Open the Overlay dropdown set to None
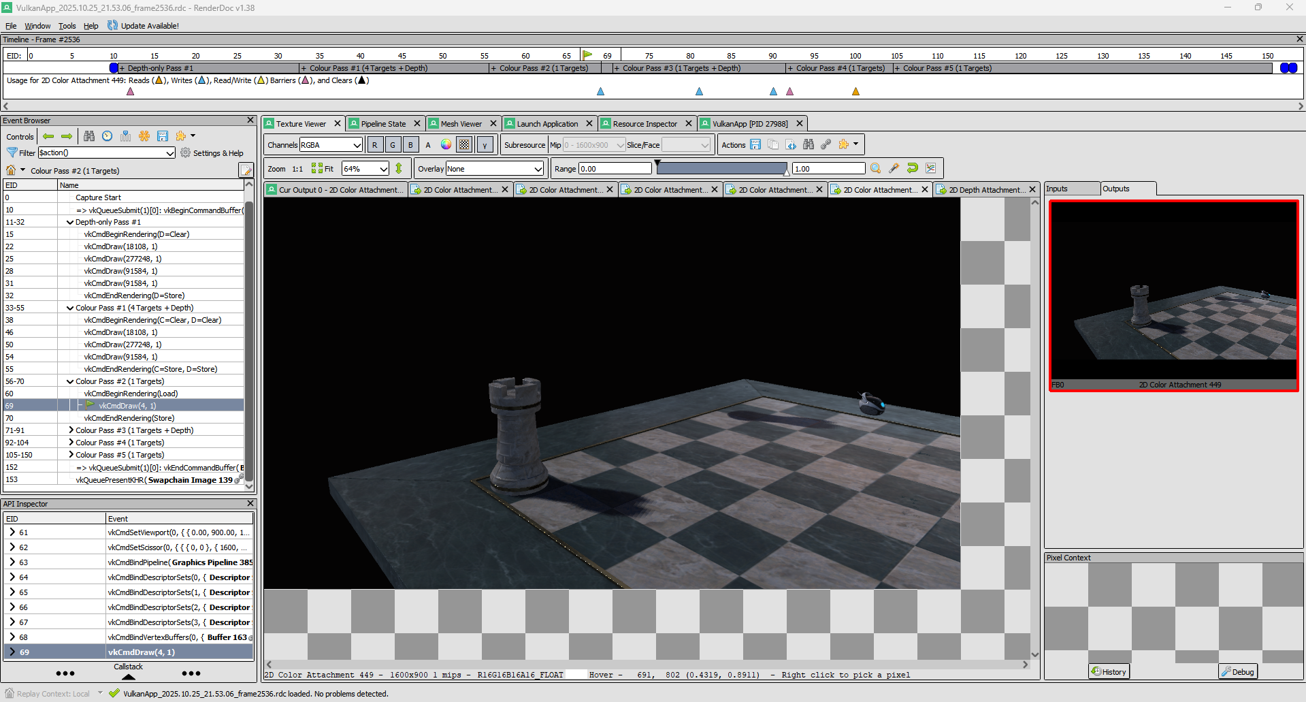 495,169
